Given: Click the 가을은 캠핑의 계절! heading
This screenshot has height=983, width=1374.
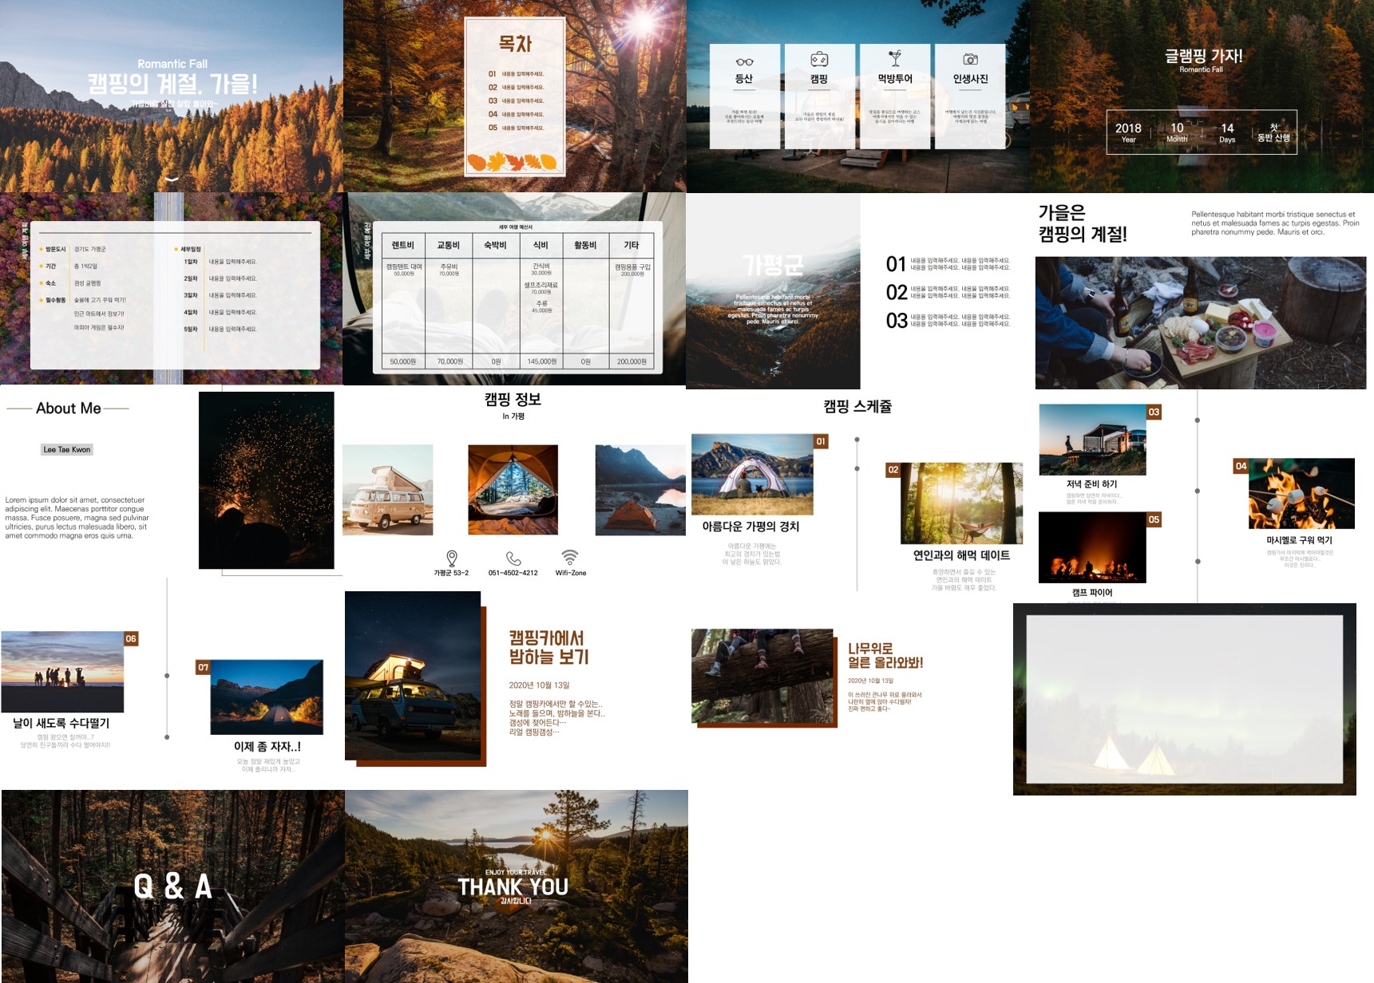Looking at the screenshot, I should click(1083, 223).
